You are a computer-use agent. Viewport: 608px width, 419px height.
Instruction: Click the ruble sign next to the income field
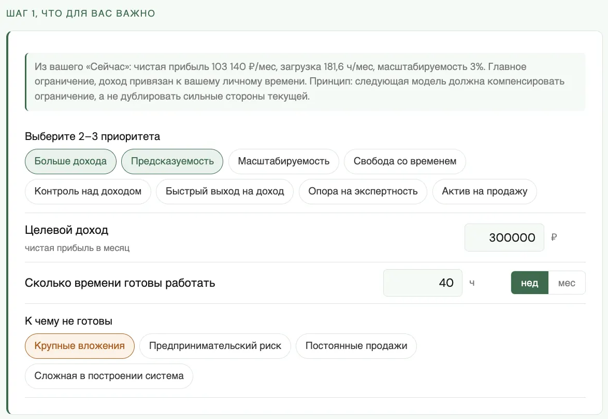pos(554,238)
